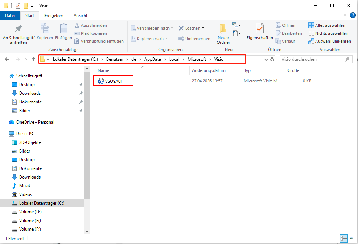Open the recent locations dropdown arrow
The height and width of the screenshot is (244, 358).
click(x=26, y=59)
